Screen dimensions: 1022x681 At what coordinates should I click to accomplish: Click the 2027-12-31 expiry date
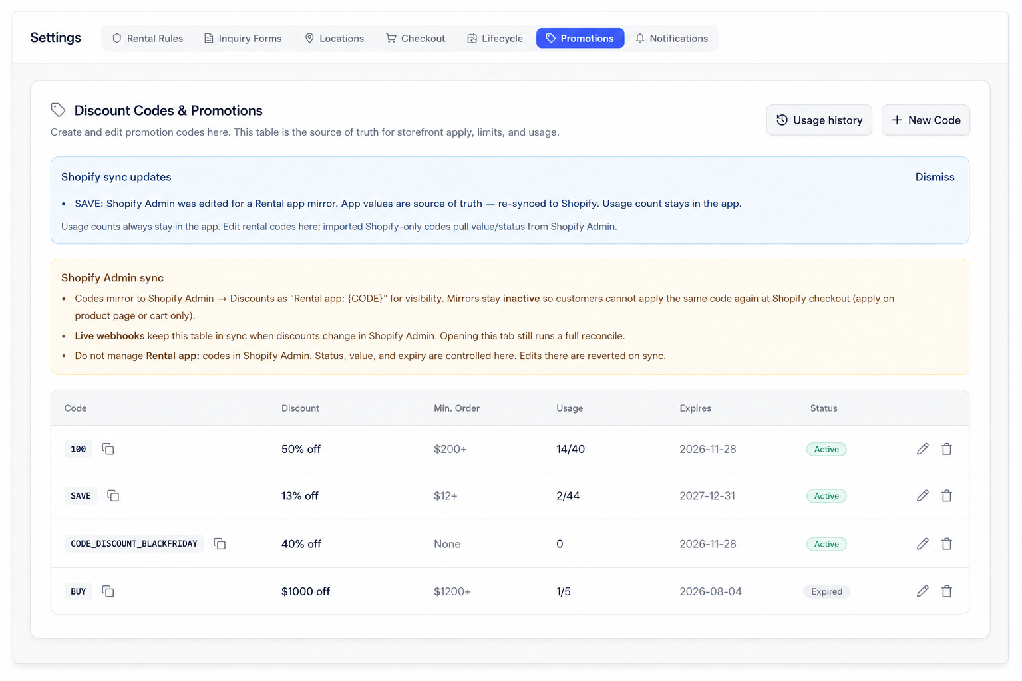(707, 496)
